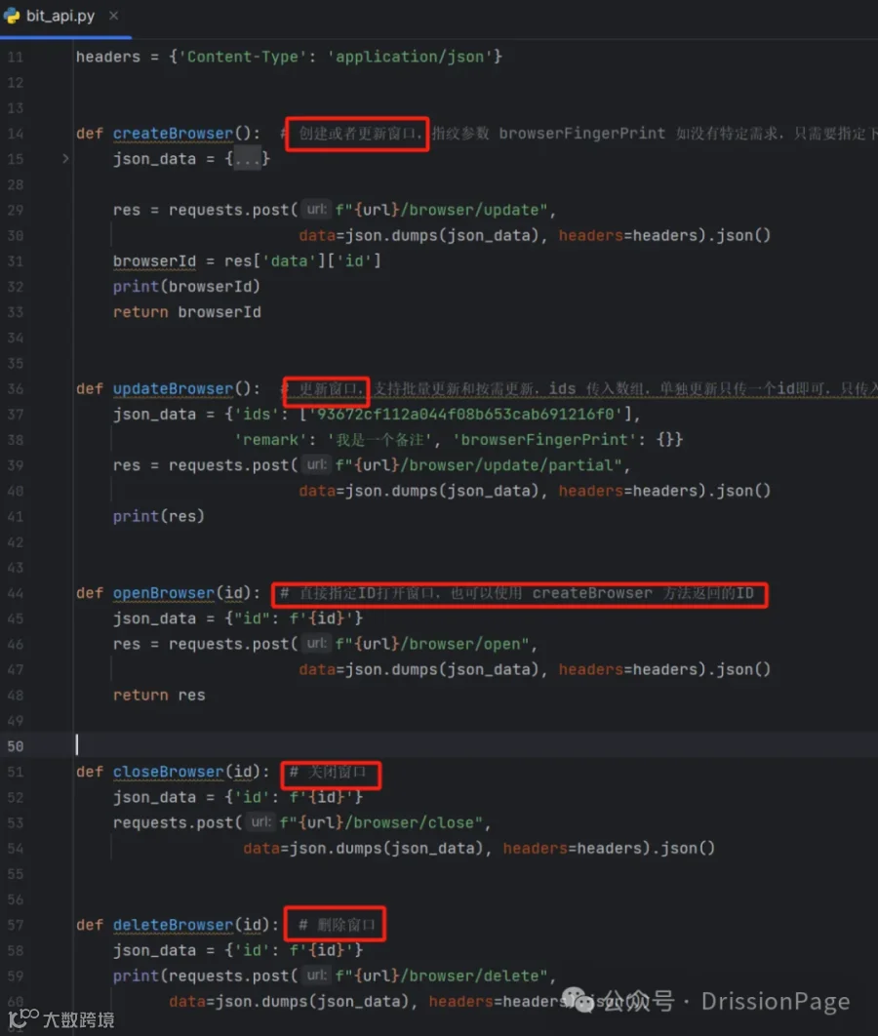Screen dimensions: 878x1036
Task: Click the deleteBrowser function name
Action: pos(173,925)
